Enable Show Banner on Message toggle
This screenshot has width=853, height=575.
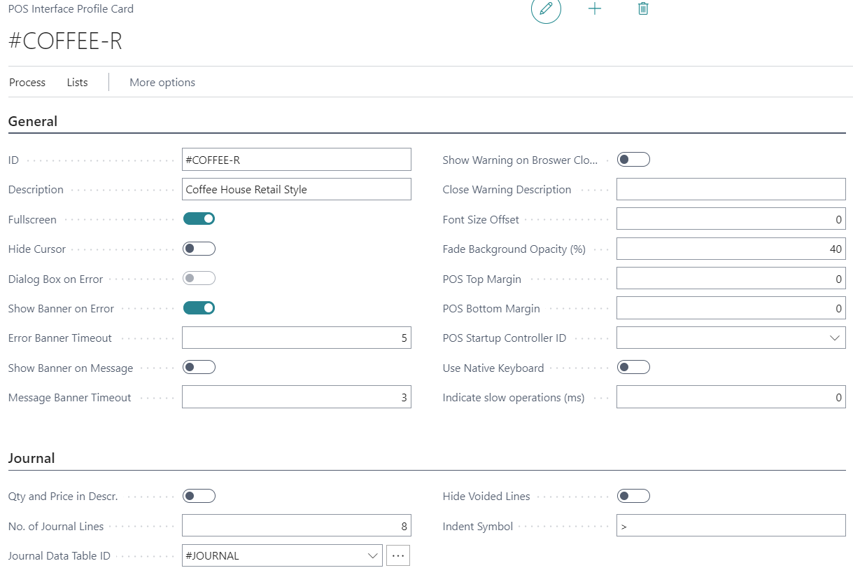199,368
